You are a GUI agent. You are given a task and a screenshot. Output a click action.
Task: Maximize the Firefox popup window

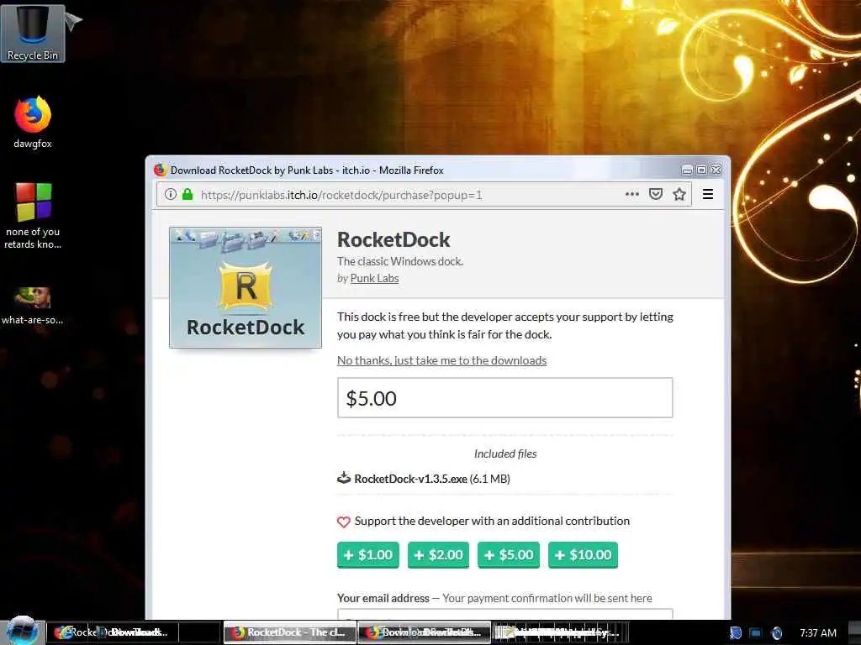pos(702,170)
